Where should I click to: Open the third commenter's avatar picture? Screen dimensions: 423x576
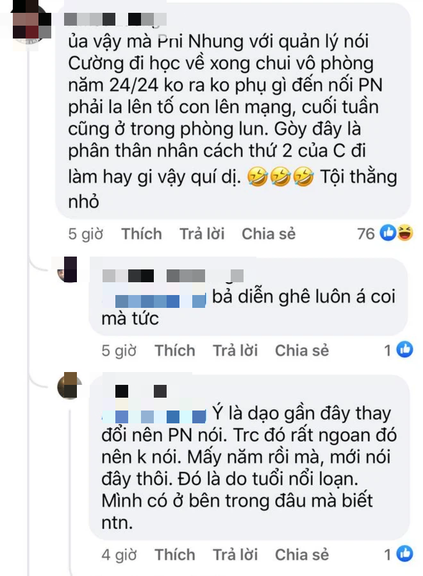(x=69, y=385)
